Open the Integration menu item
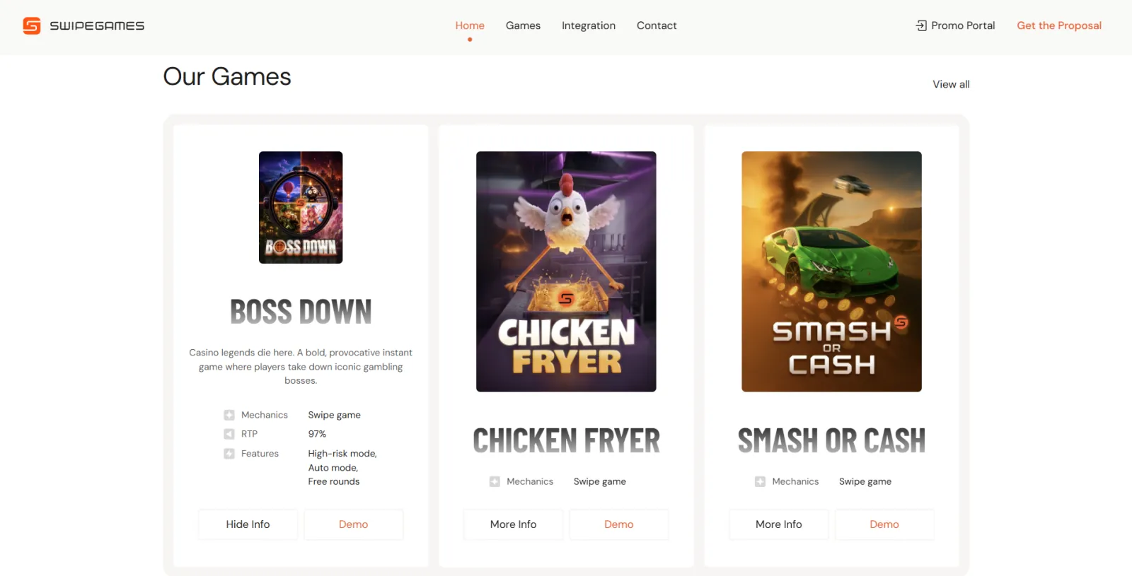This screenshot has height=576, width=1132. pyautogui.click(x=589, y=25)
